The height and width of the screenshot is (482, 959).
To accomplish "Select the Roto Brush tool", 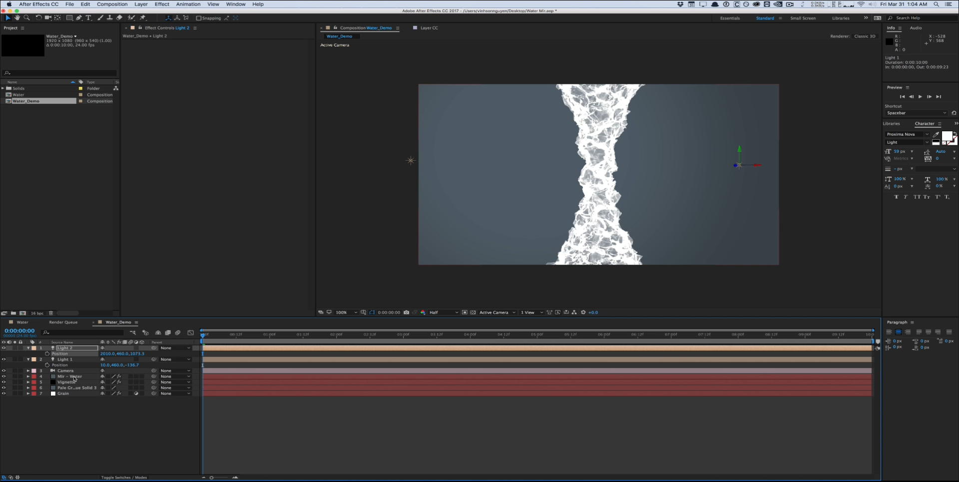I will tap(131, 18).
